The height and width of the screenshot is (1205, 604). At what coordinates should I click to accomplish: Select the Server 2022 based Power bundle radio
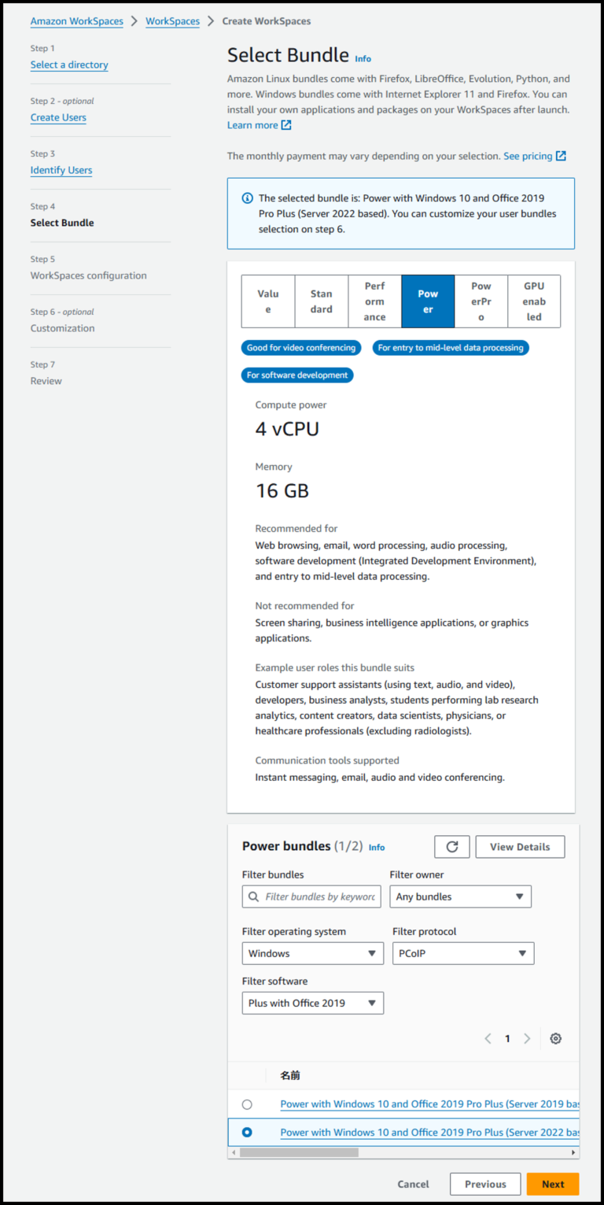pyautogui.click(x=247, y=1132)
